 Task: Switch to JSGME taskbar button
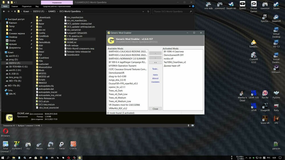[80, 158]
